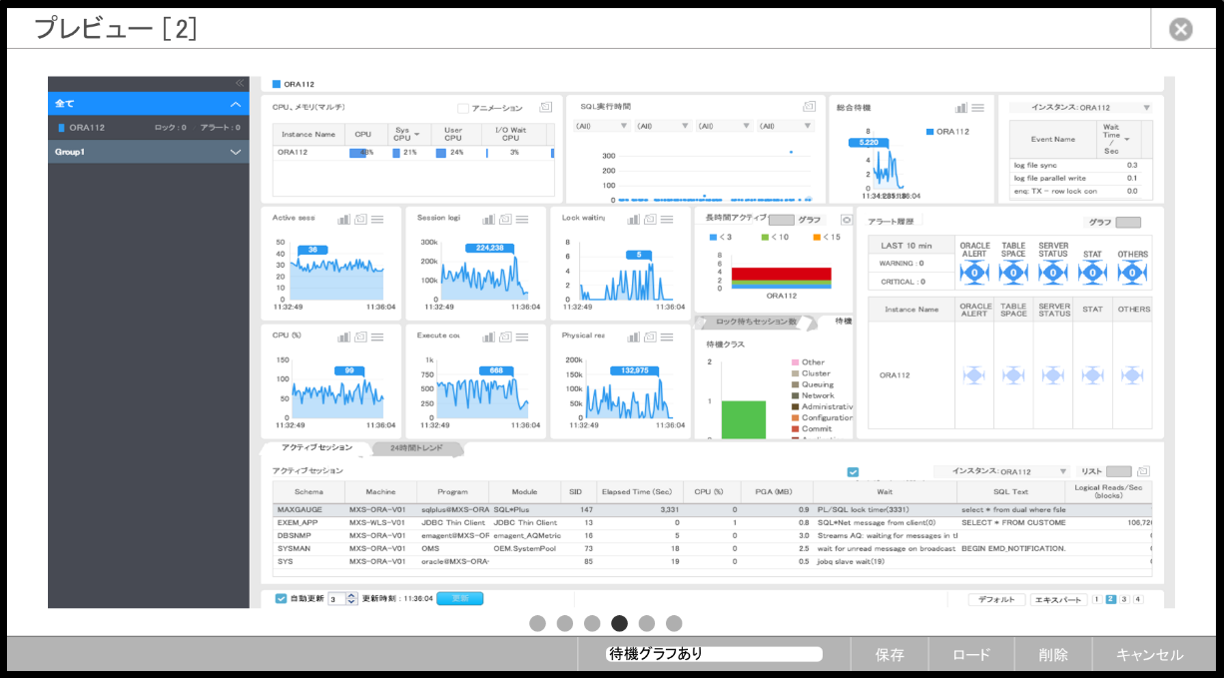Image resolution: width=1224 pixels, height=678 pixels.
Task: Open popup icon in SQL実行時間 panel
Action: pos(810,106)
